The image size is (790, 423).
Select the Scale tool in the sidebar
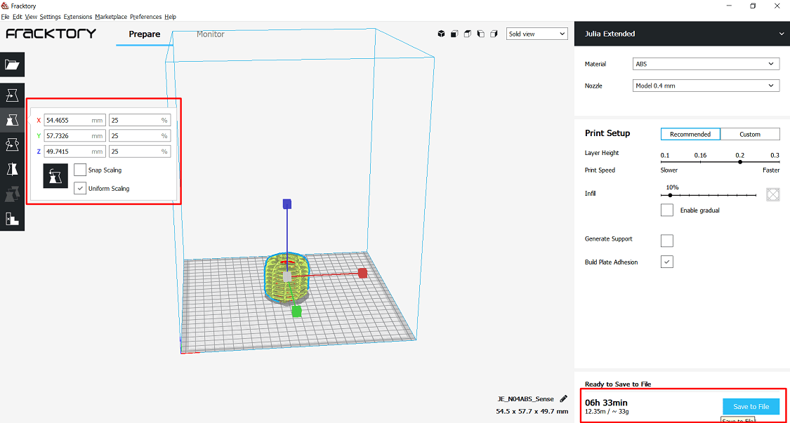coord(12,120)
